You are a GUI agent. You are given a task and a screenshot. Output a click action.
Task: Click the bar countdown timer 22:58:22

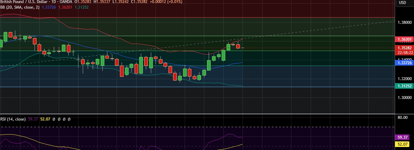404,52
